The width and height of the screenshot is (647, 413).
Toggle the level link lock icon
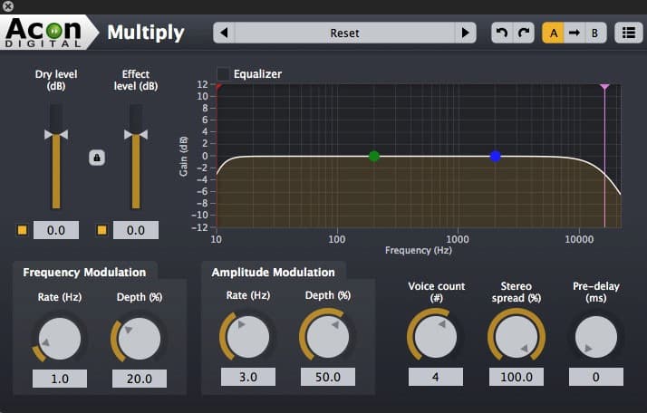[x=97, y=158]
